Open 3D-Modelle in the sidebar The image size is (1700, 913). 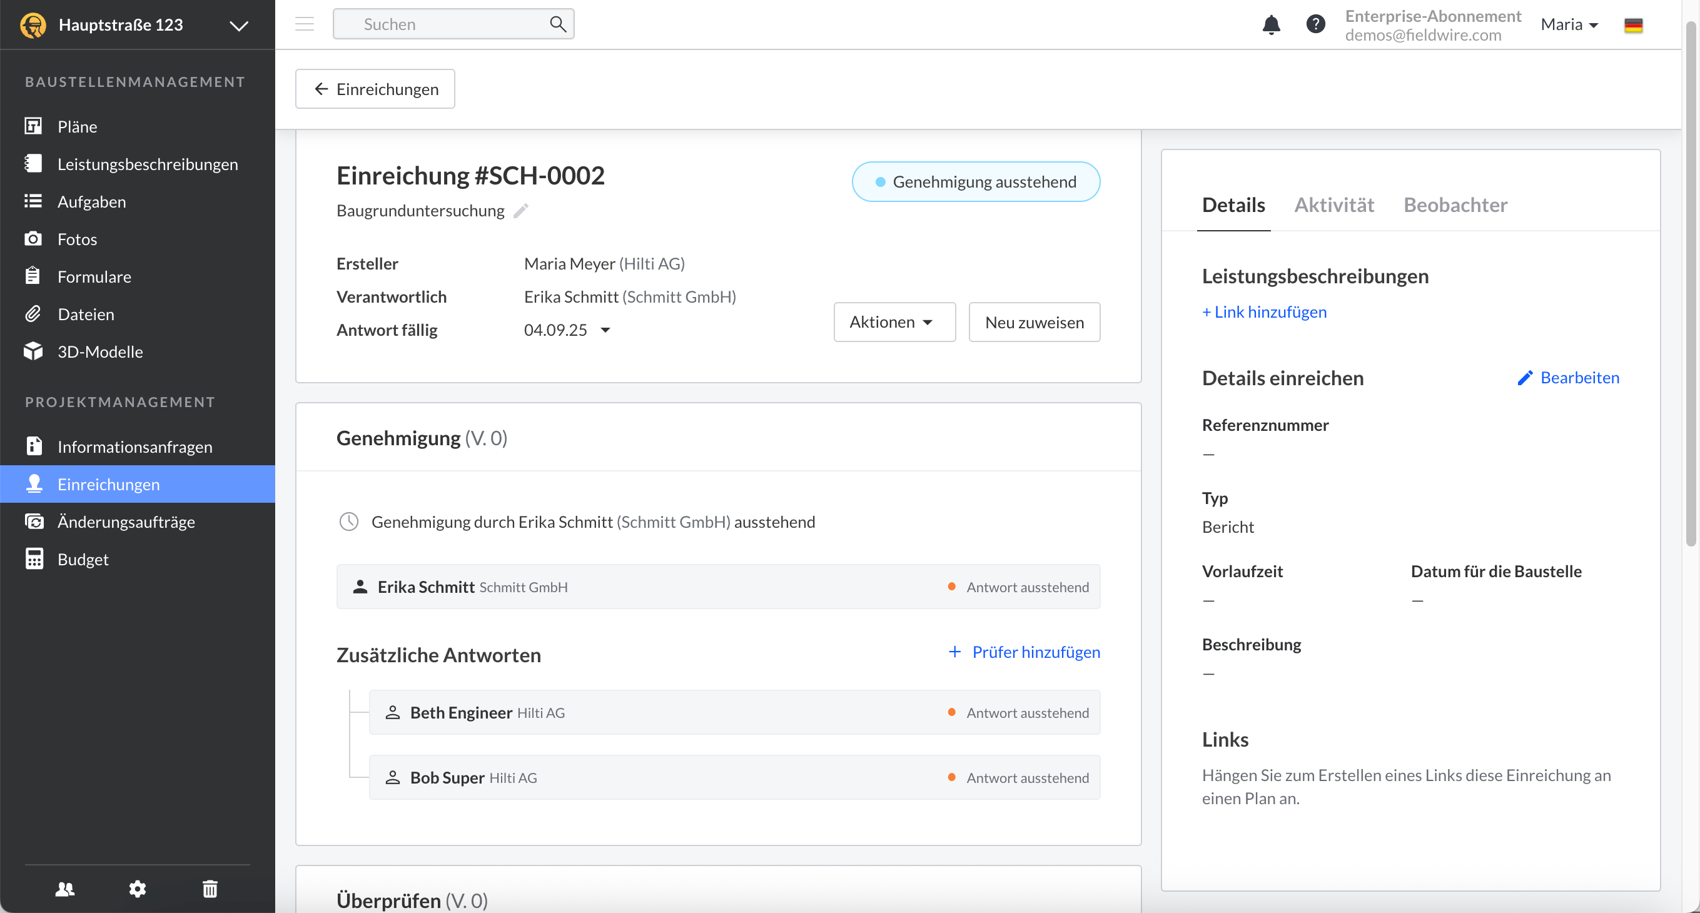[99, 351]
